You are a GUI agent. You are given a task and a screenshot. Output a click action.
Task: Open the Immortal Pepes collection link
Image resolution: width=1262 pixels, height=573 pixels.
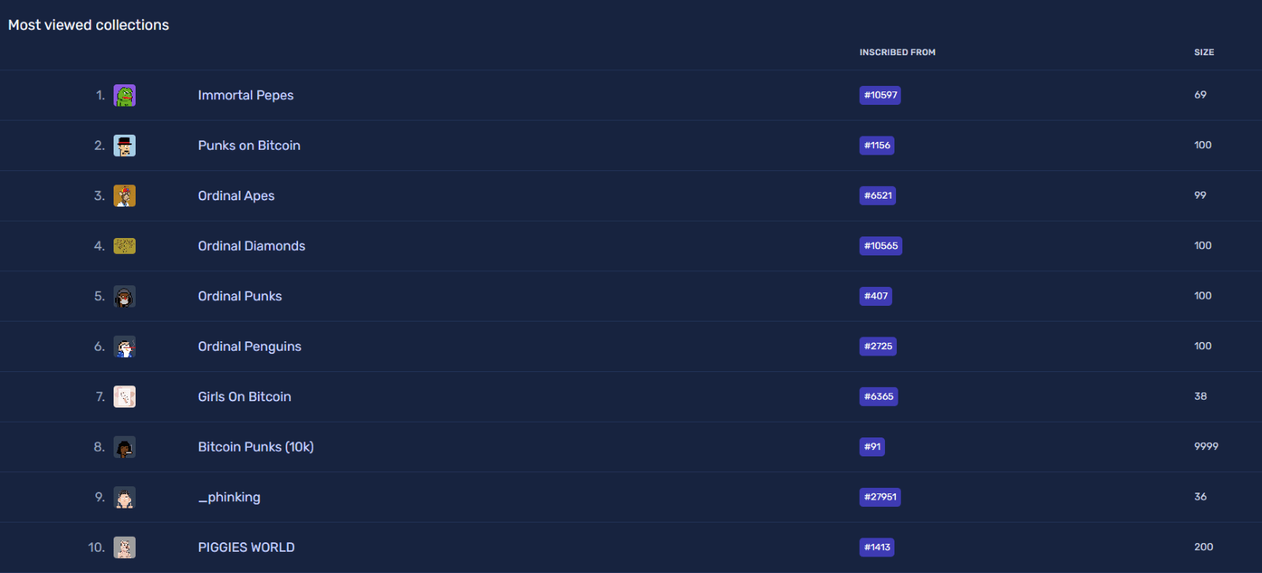(x=245, y=95)
